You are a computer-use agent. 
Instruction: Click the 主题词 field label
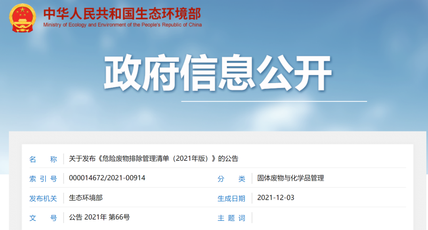point(231,218)
